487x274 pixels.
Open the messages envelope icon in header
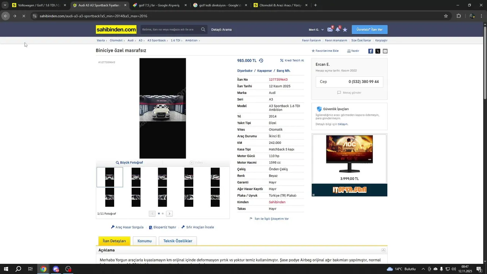click(x=330, y=29)
